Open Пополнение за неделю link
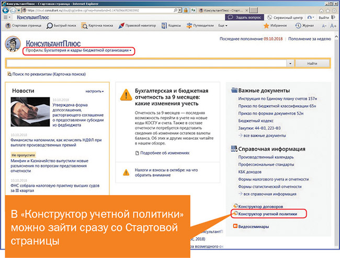Image resolution: width=340 pixels, height=258 pixels. pos(310,39)
